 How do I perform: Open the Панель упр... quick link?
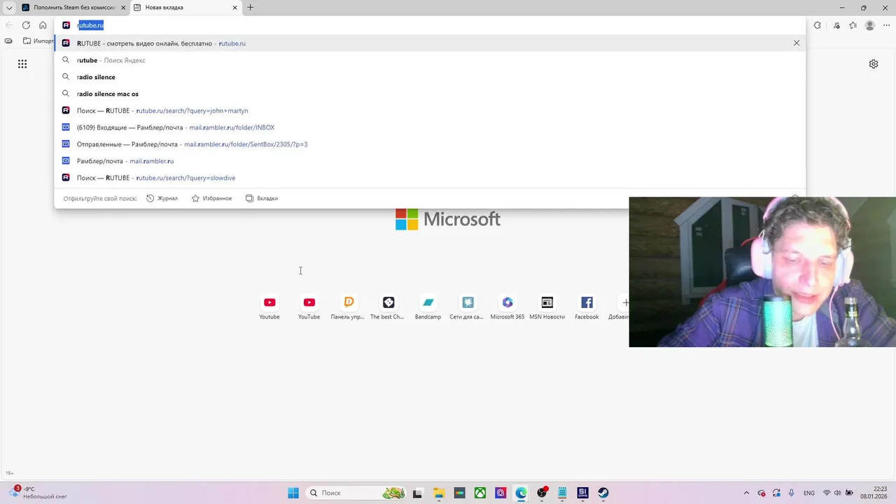coord(349,307)
